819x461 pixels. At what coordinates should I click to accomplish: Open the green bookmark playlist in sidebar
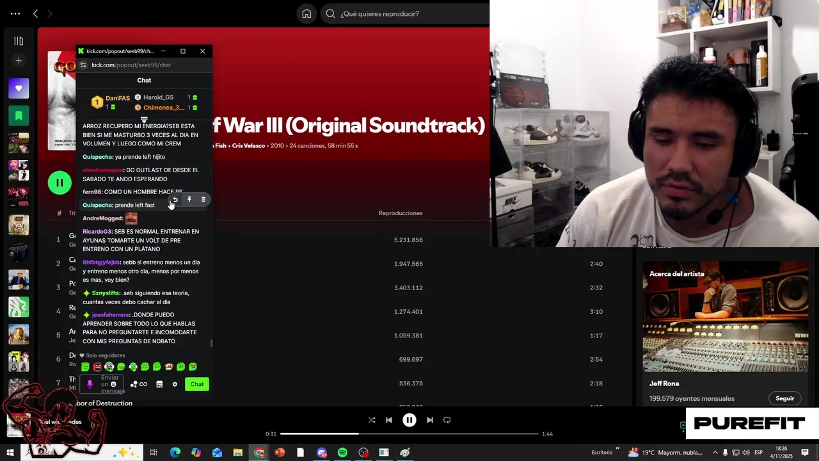click(19, 116)
